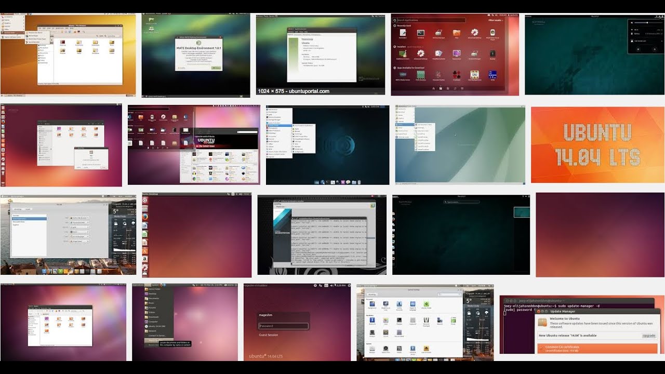Open the MATE Desktop Environment 1.6.1 thumbnail

click(x=196, y=56)
